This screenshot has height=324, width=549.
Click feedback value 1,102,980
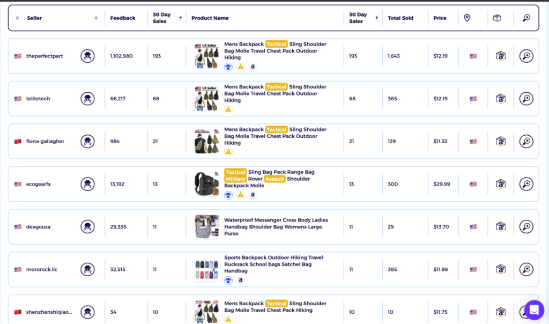[121, 56]
